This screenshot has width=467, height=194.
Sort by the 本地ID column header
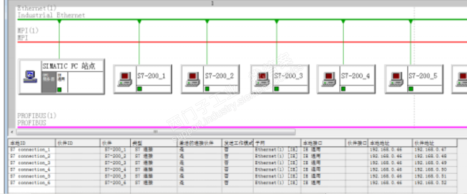[32, 143]
